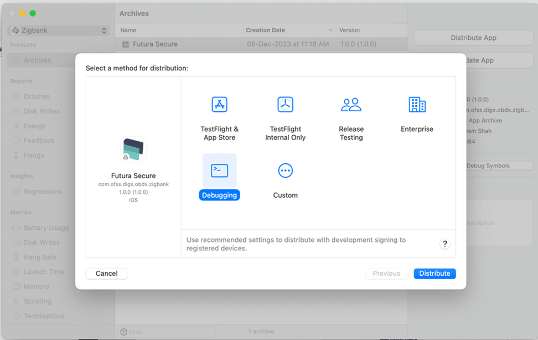Select the Debugging terminal icon

pos(219,171)
